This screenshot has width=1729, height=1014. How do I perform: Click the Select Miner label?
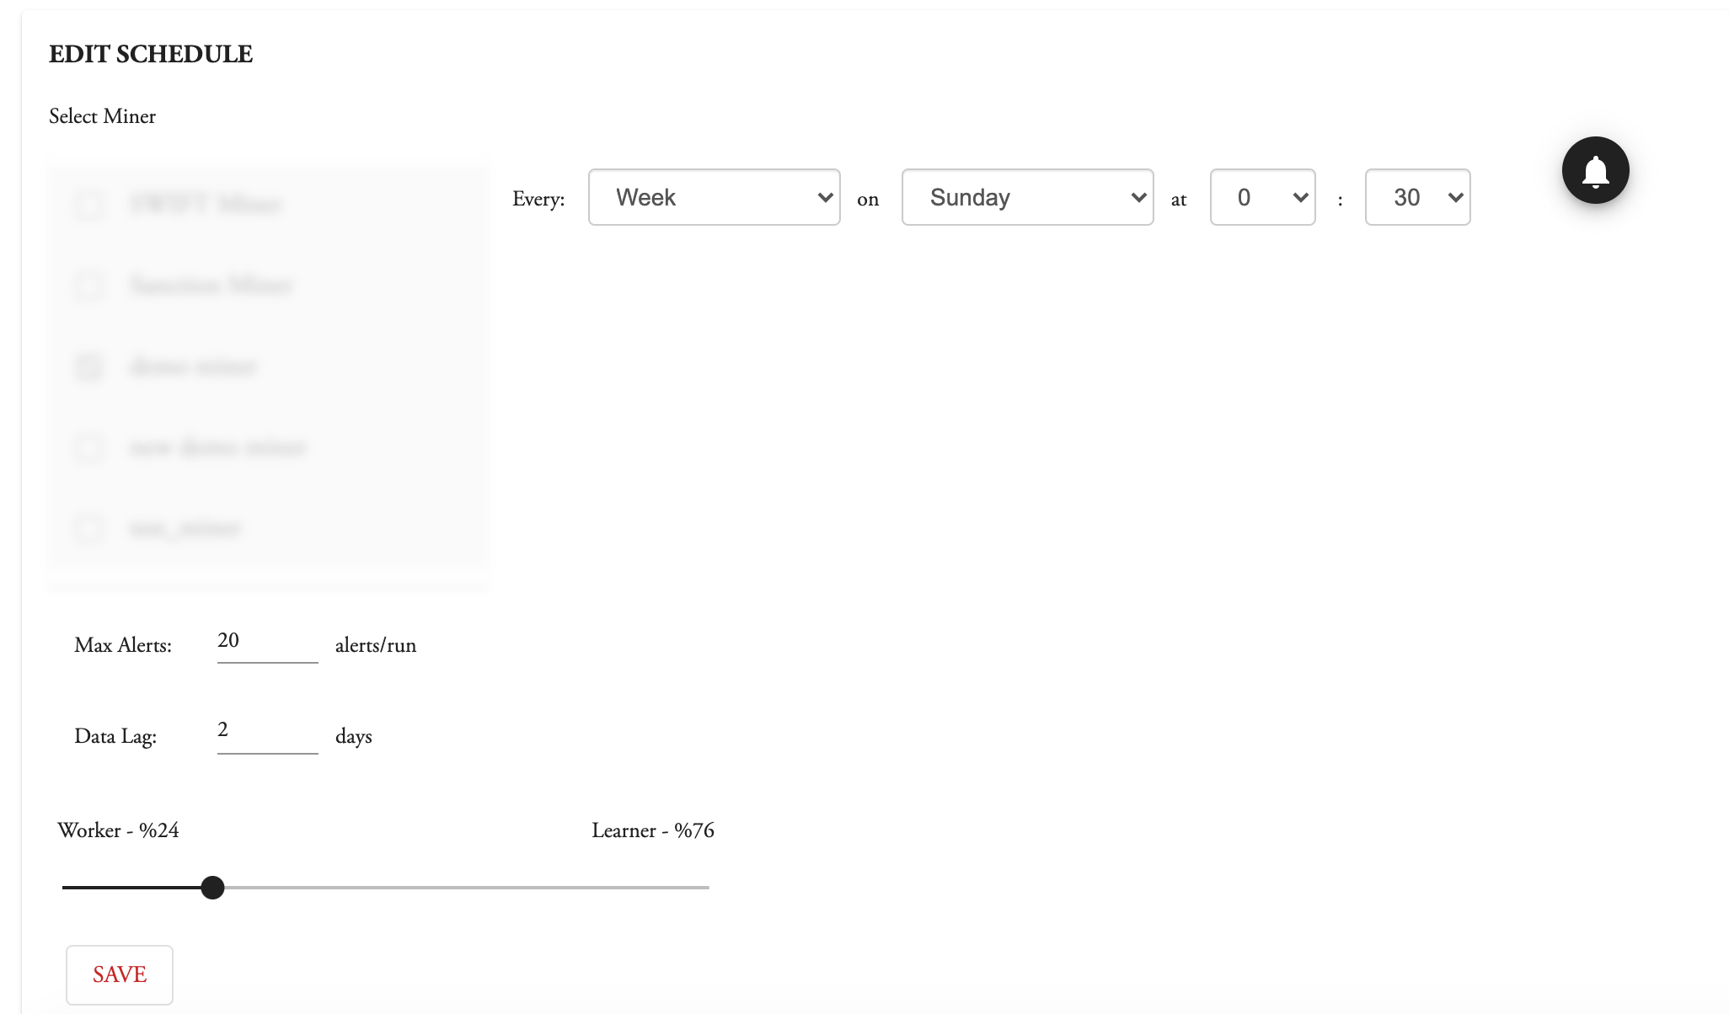102,116
